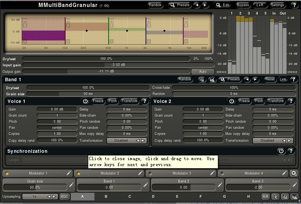Toggle Band 1 Link button
The height and width of the screenshot is (204, 301).
point(283,79)
